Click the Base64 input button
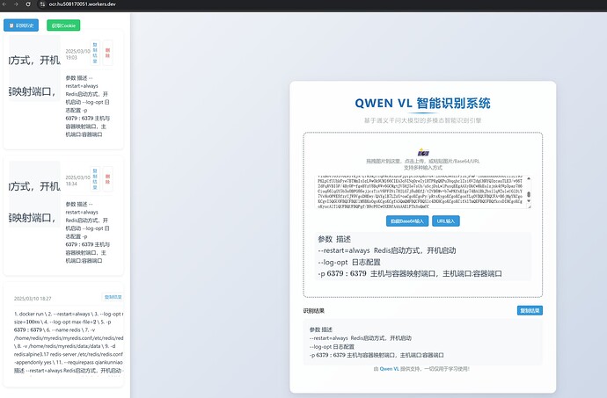The height and width of the screenshot is (398, 607). coord(407,221)
